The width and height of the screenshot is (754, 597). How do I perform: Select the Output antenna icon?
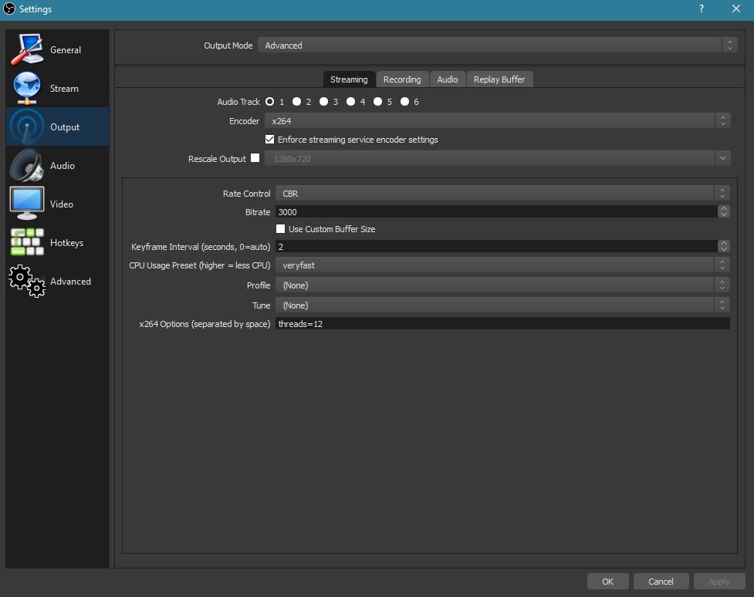click(27, 126)
